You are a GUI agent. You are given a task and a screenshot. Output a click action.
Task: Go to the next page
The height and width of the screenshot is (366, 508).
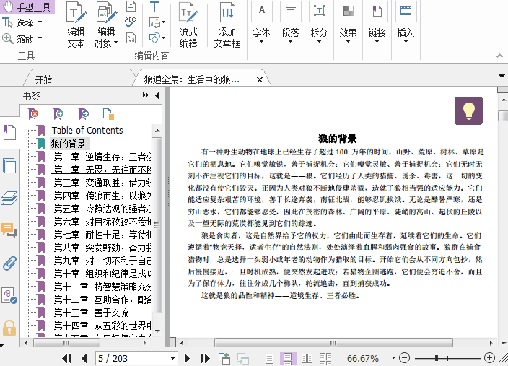pos(187,358)
